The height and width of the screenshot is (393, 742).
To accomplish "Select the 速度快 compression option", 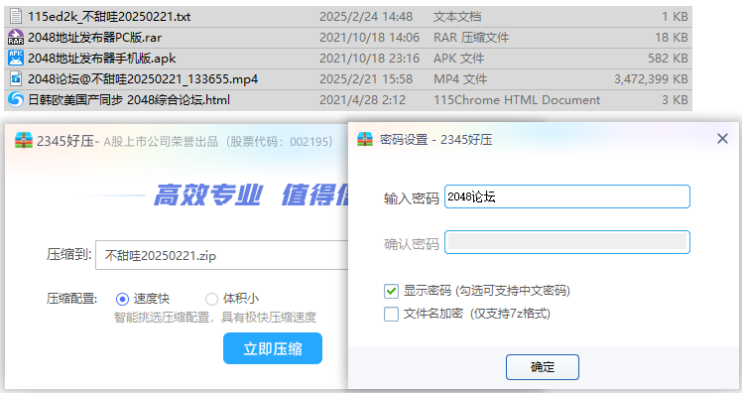I will tap(122, 300).
